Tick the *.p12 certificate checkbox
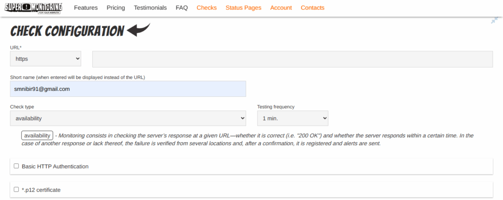The image size is (503, 200). point(16,189)
